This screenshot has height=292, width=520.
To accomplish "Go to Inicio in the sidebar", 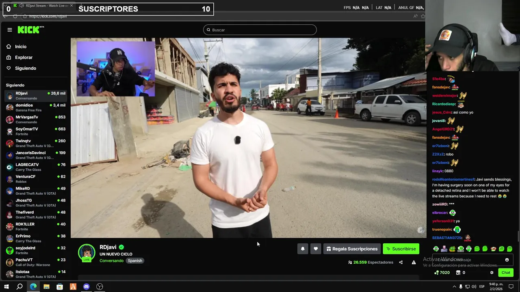I will click(x=16, y=47).
